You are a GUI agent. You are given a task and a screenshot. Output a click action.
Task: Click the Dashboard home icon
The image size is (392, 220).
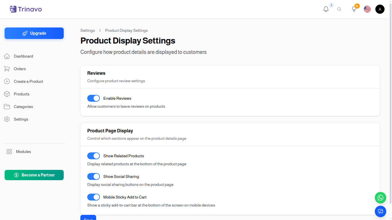pyautogui.click(x=7, y=56)
